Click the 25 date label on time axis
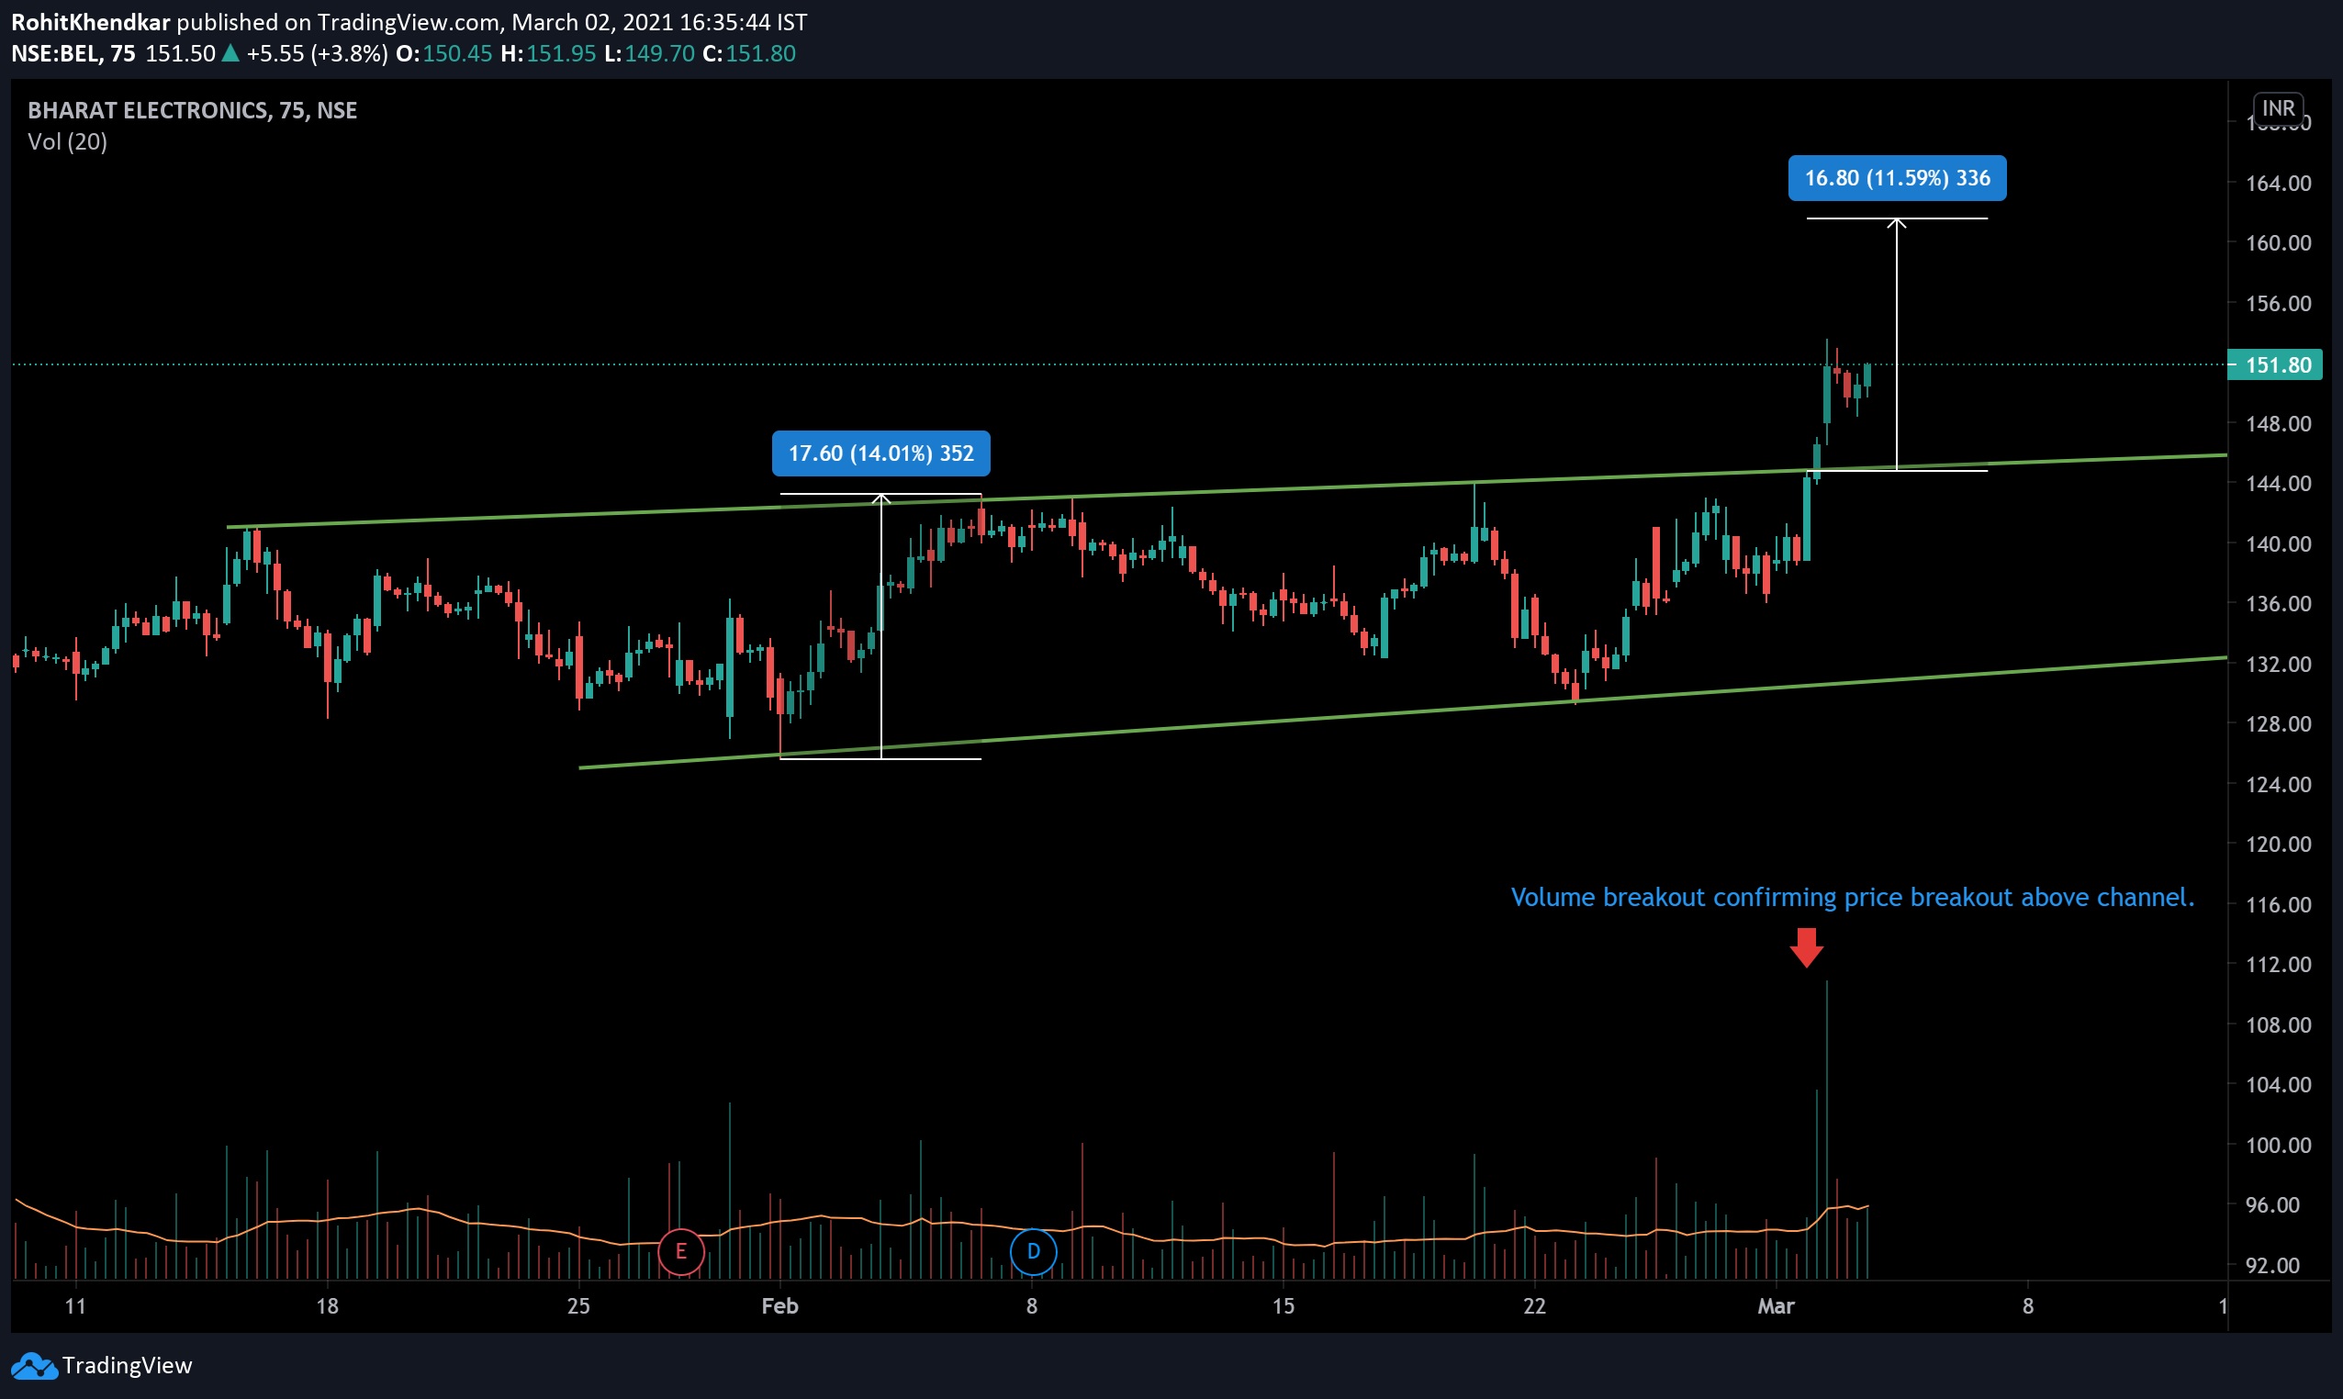This screenshot has height=1399, width=2343. [x=579, y=1305]
